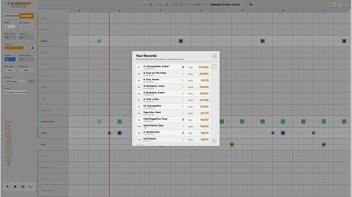Click the three-bars column view icon top right
This screenshot has width=352, height=197.
(x=328, y=4)
